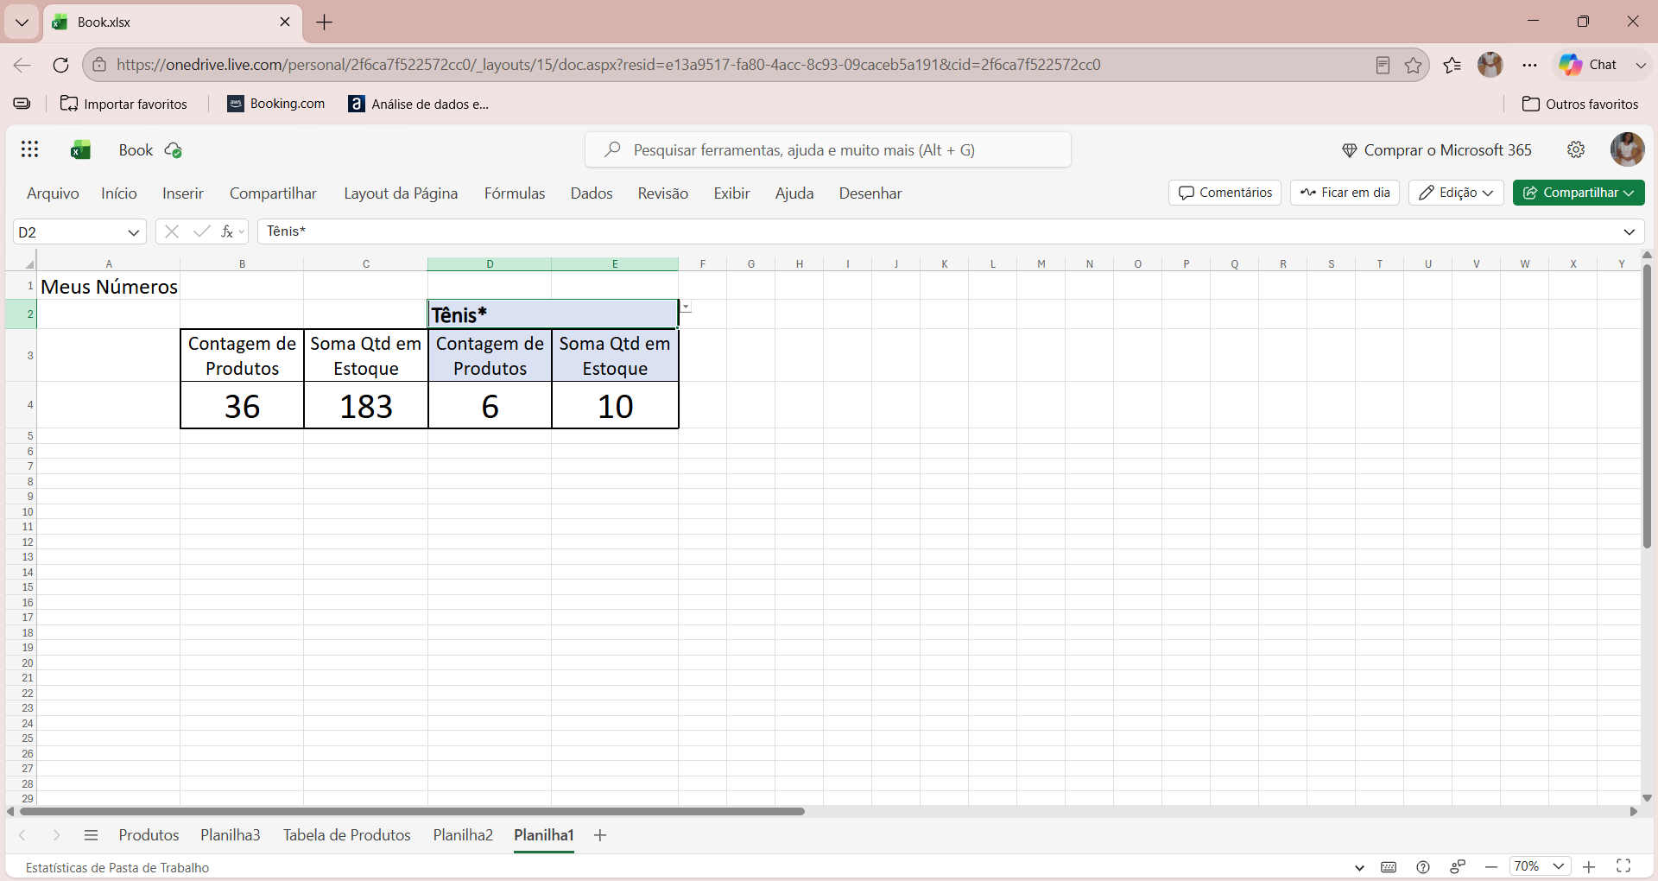The width and height of the screenshot is (1658, 881).
Task: Add a new sheet with plus icon
Action: point(600,835)
